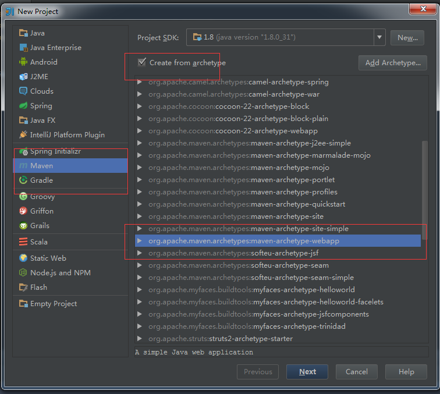The image size is (440, 394).
Task: Toggle the Create from archetype checkbox
Action: pyautogui.click(x=142, y=62)
